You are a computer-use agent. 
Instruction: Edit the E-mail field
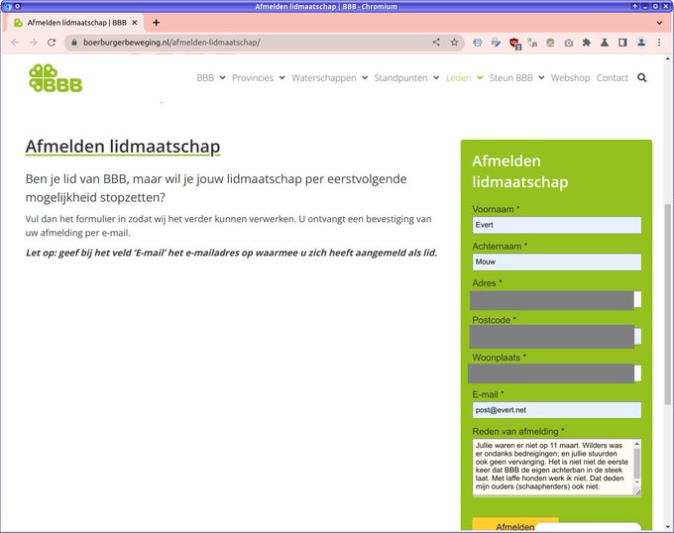coord(557,410)
